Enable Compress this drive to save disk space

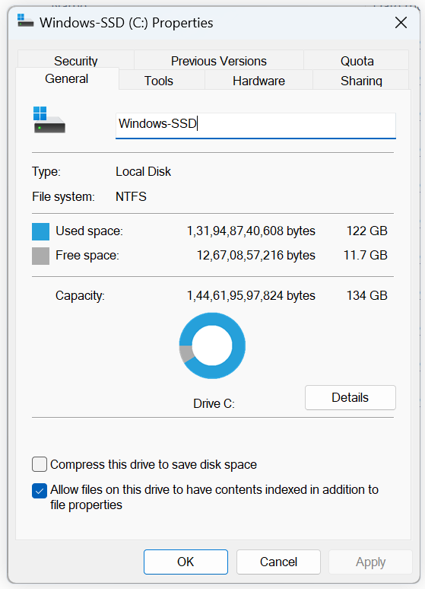(x=40, y=464)
